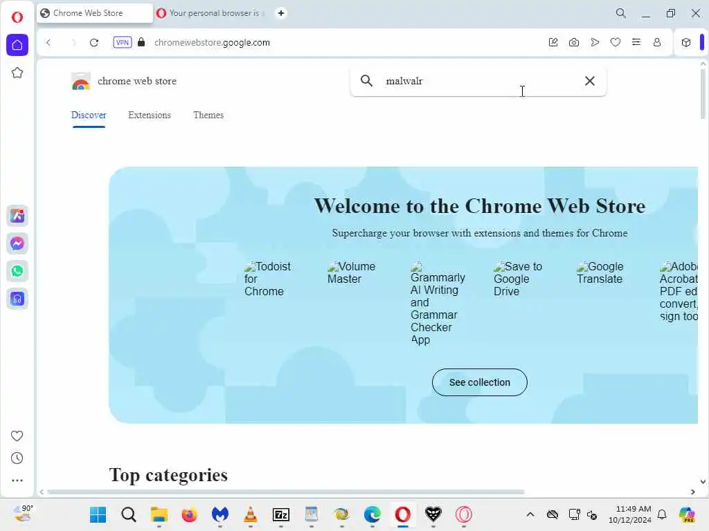Open the Opera start page home icon
709x531 pixels.
[x=17, y=45]
